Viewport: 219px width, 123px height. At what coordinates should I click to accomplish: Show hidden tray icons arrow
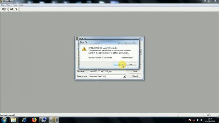coord(186,120)
